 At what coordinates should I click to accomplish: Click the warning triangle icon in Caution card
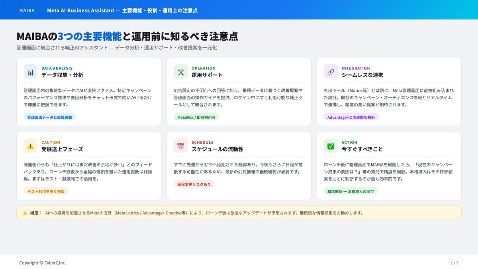tap(31, 146)
